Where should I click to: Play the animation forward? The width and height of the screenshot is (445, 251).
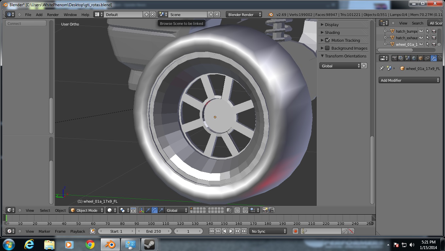click(x=231, y=231)
